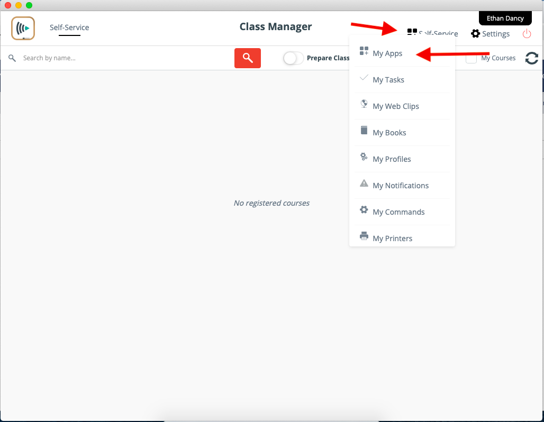This screenshot has width=544, height=422.
Task: Click the My Apps grid-plus icon
Action: point(364,51)
